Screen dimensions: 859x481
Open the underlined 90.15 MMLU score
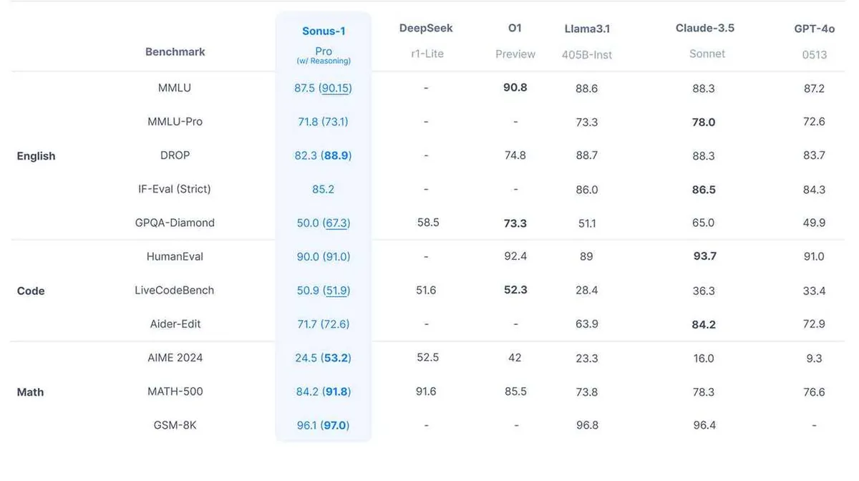click(x=336, y=88)
